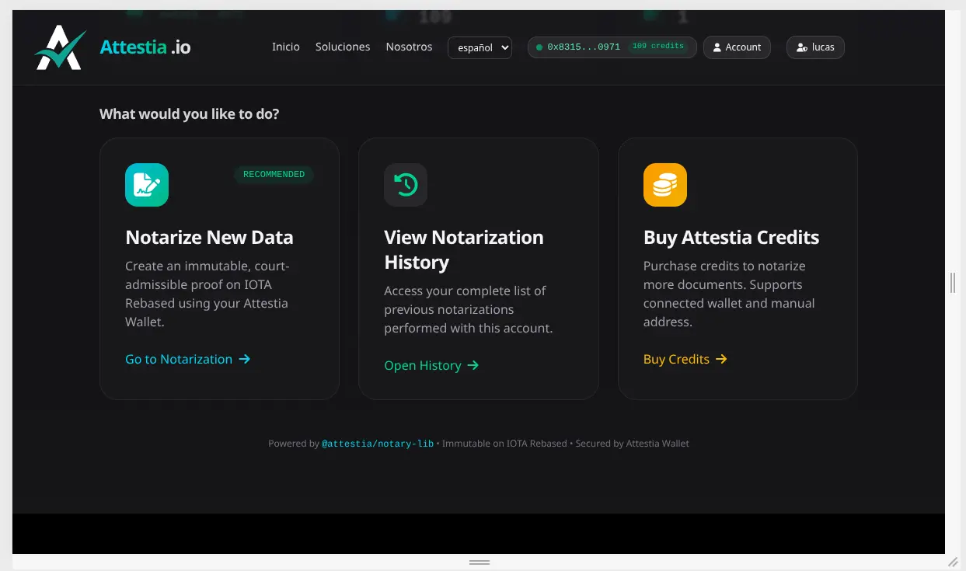Screen dimensions: 966x571
Task: Click the wallet address 0x8315...0971 pill
Action: click(612, 47)
